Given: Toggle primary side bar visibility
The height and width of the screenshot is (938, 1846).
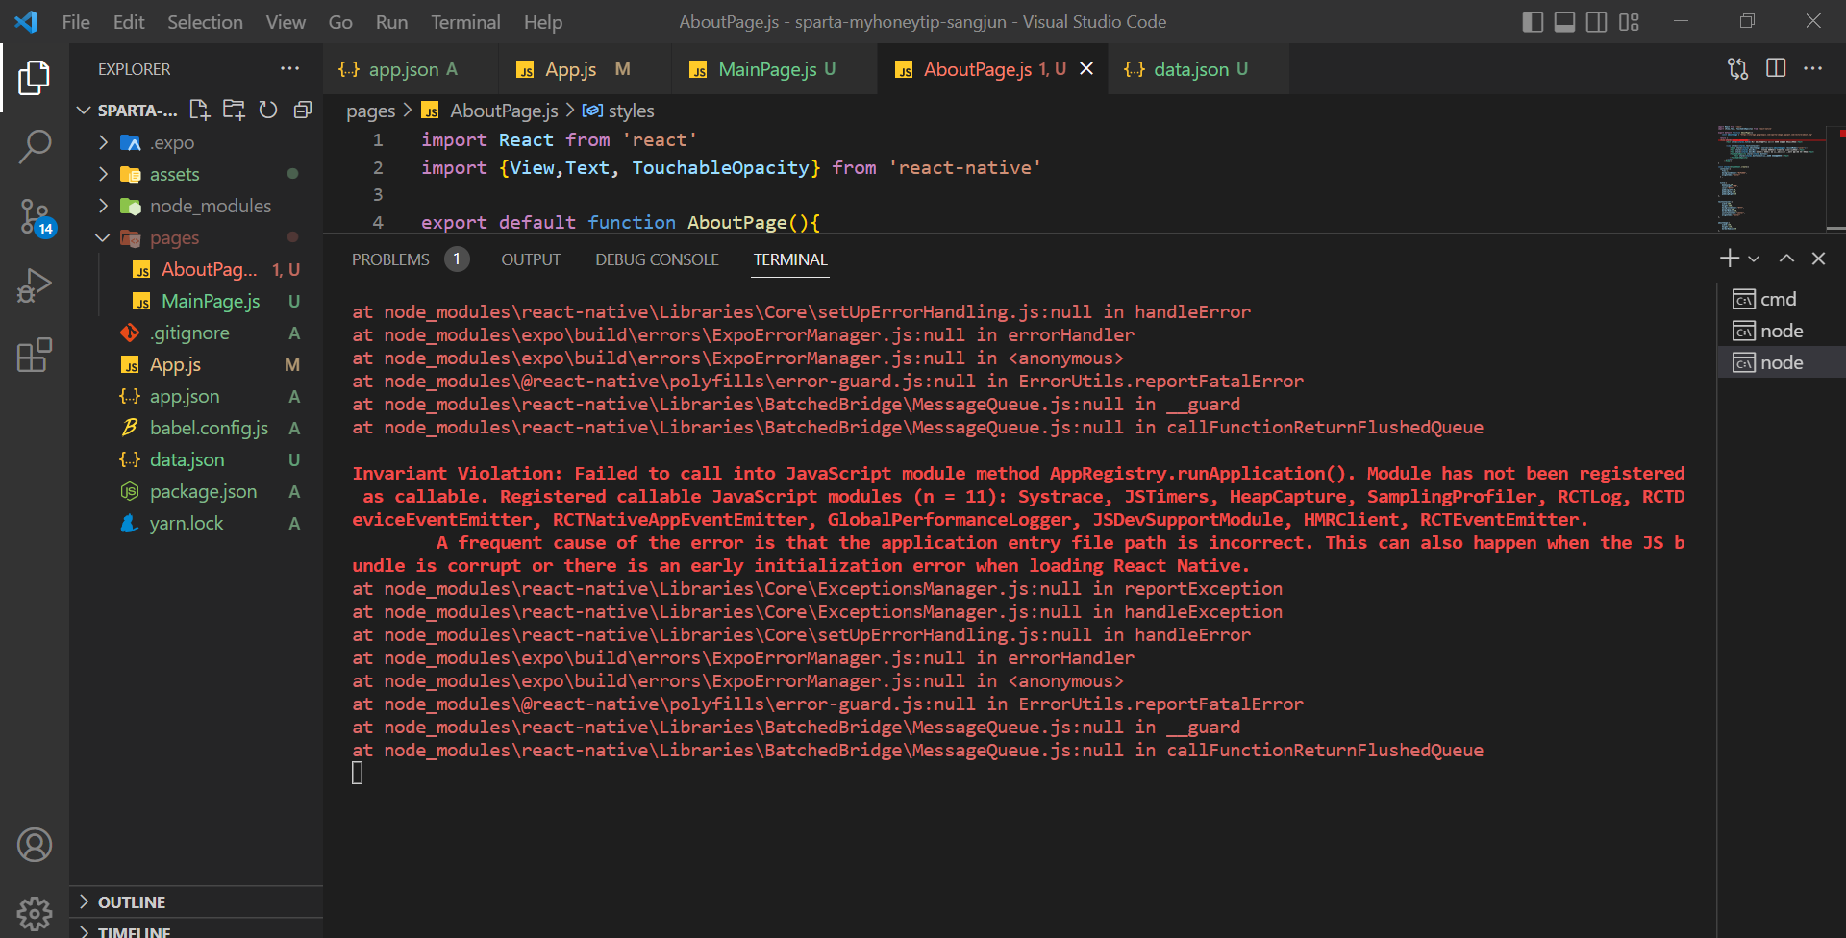Looking at the screenshot, I should tap(1534, 22).
